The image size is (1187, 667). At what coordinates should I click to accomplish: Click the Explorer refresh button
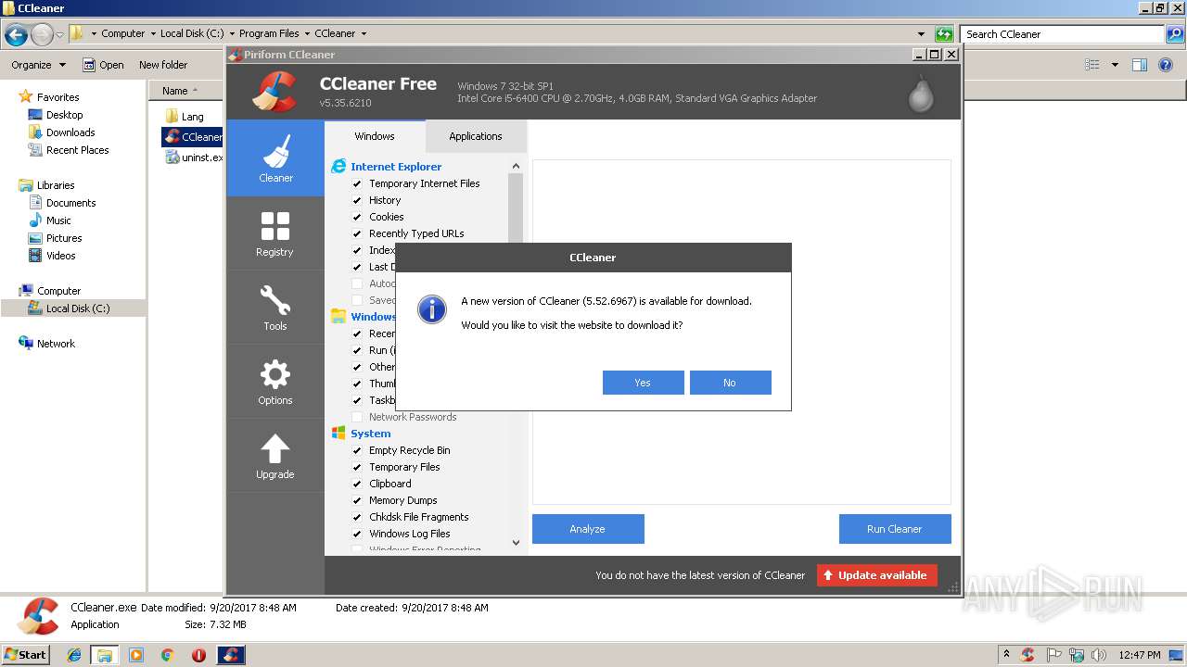point(944,34)
